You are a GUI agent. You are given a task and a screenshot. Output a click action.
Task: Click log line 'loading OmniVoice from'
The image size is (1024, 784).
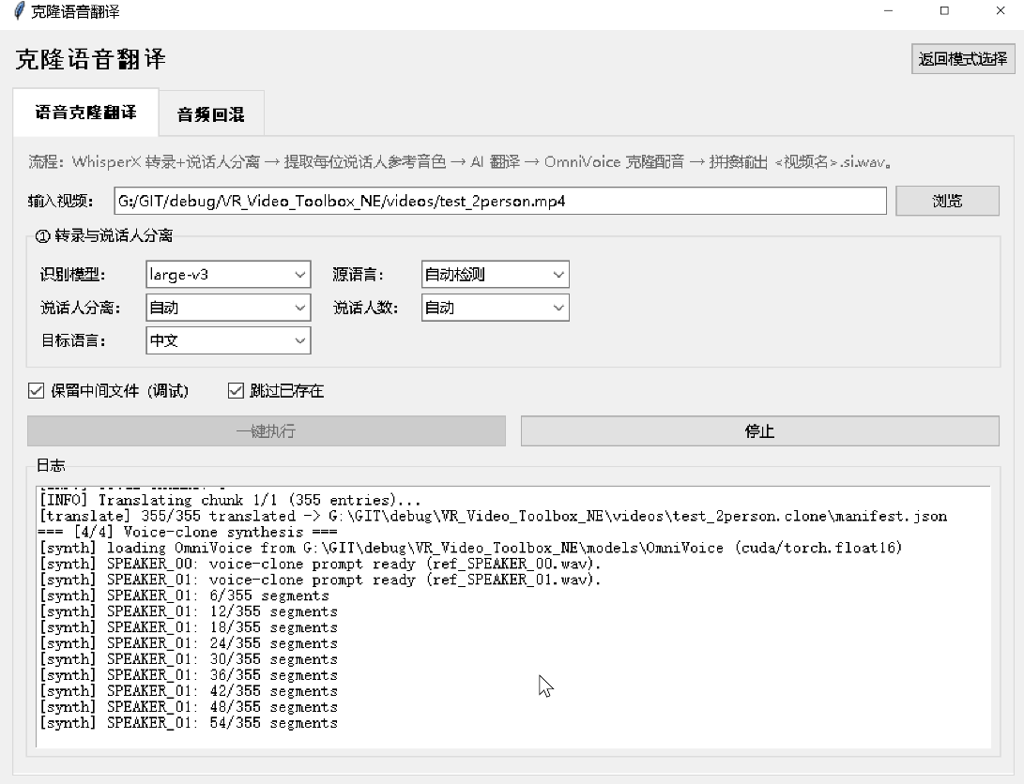471,548
